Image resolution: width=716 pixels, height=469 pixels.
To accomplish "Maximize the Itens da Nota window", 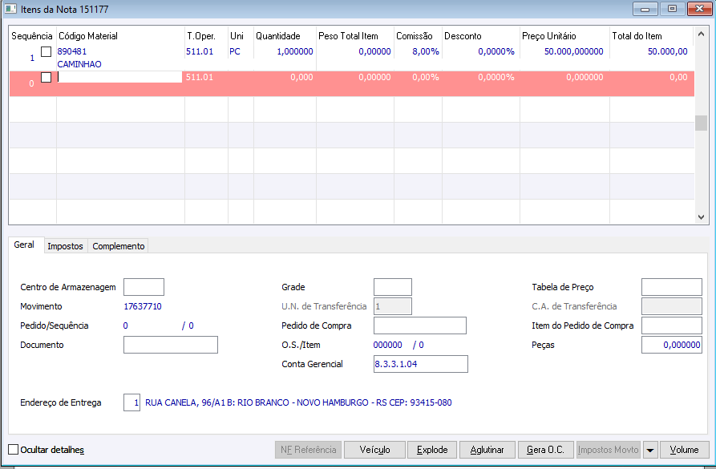I will 672,9.
